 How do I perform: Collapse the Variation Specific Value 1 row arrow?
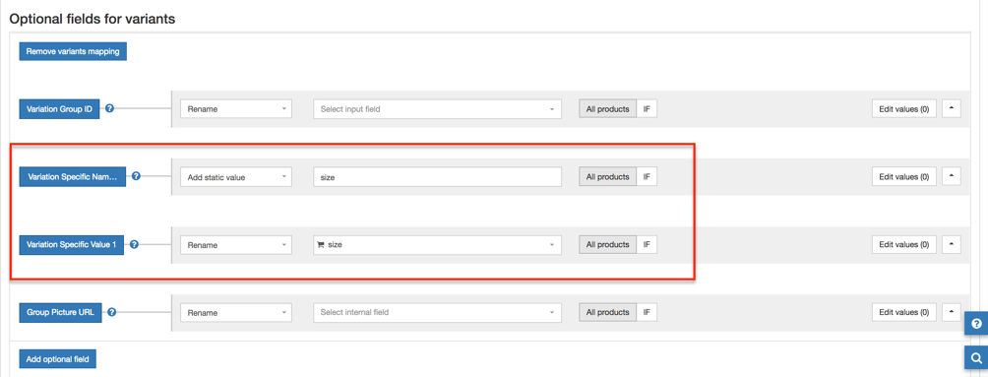pos(951,245)
